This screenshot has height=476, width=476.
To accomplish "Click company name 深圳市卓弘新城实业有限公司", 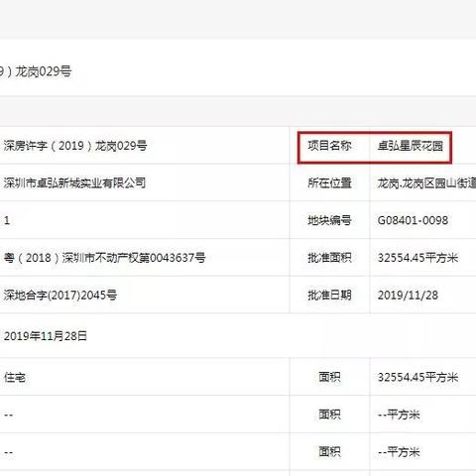I will [x=74, y=182].
